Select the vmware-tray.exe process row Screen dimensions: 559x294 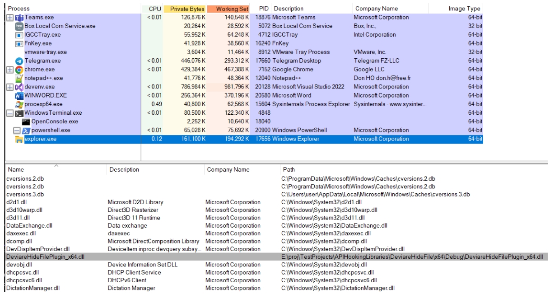[245, 52]
